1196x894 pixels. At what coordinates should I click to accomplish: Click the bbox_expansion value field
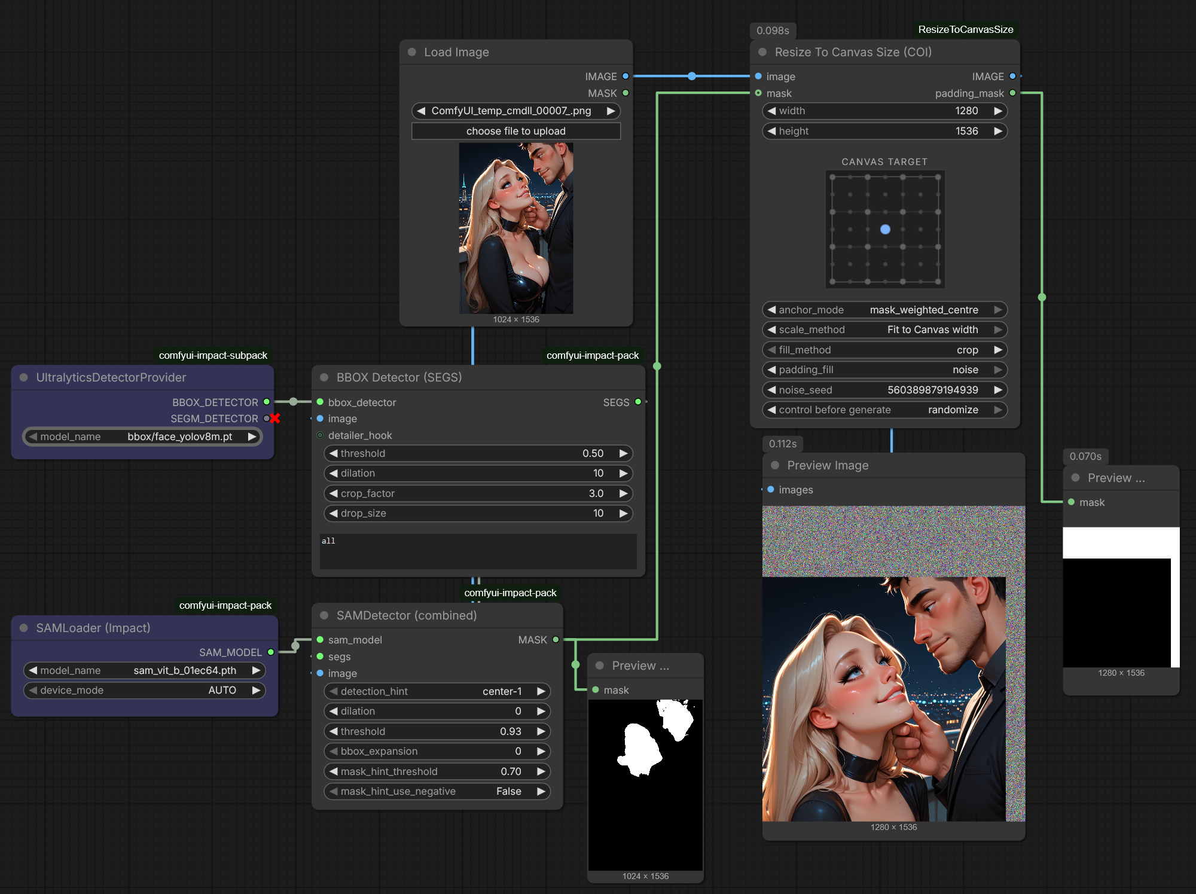(x=437, y=751)
